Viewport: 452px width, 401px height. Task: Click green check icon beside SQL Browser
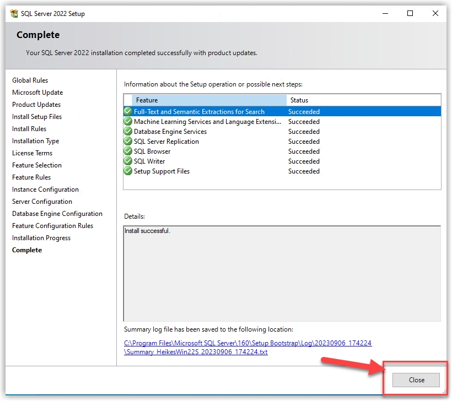128,151
